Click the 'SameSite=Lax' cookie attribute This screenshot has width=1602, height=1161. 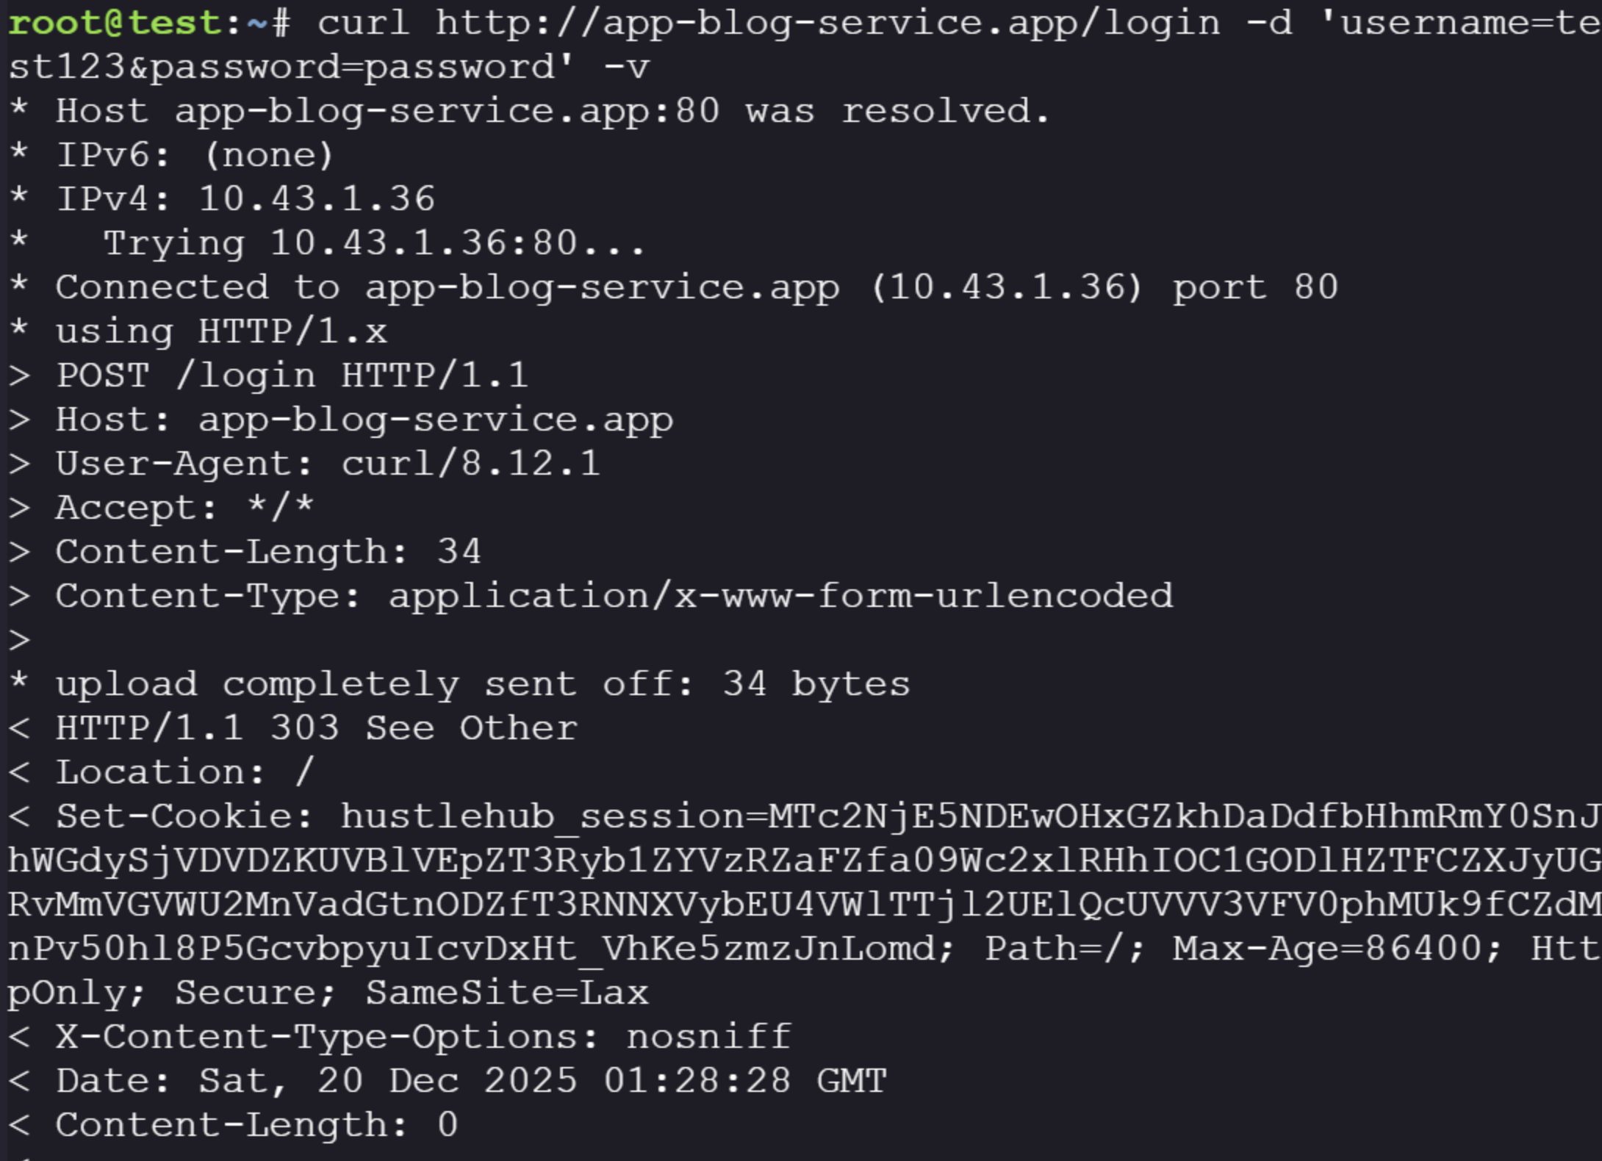click(x=507, y=993)
